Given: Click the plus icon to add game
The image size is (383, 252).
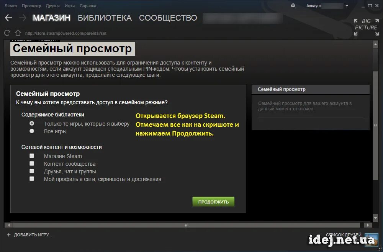Looking at the screenshot, I should pyautogui.click(x=9, y=235).
